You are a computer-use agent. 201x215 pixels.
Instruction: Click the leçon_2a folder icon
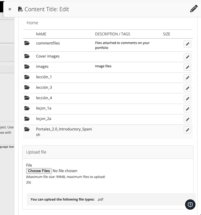coord(27,119)
